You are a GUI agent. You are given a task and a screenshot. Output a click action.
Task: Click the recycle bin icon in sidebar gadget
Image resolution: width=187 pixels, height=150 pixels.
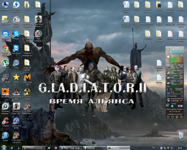(168, 100)
